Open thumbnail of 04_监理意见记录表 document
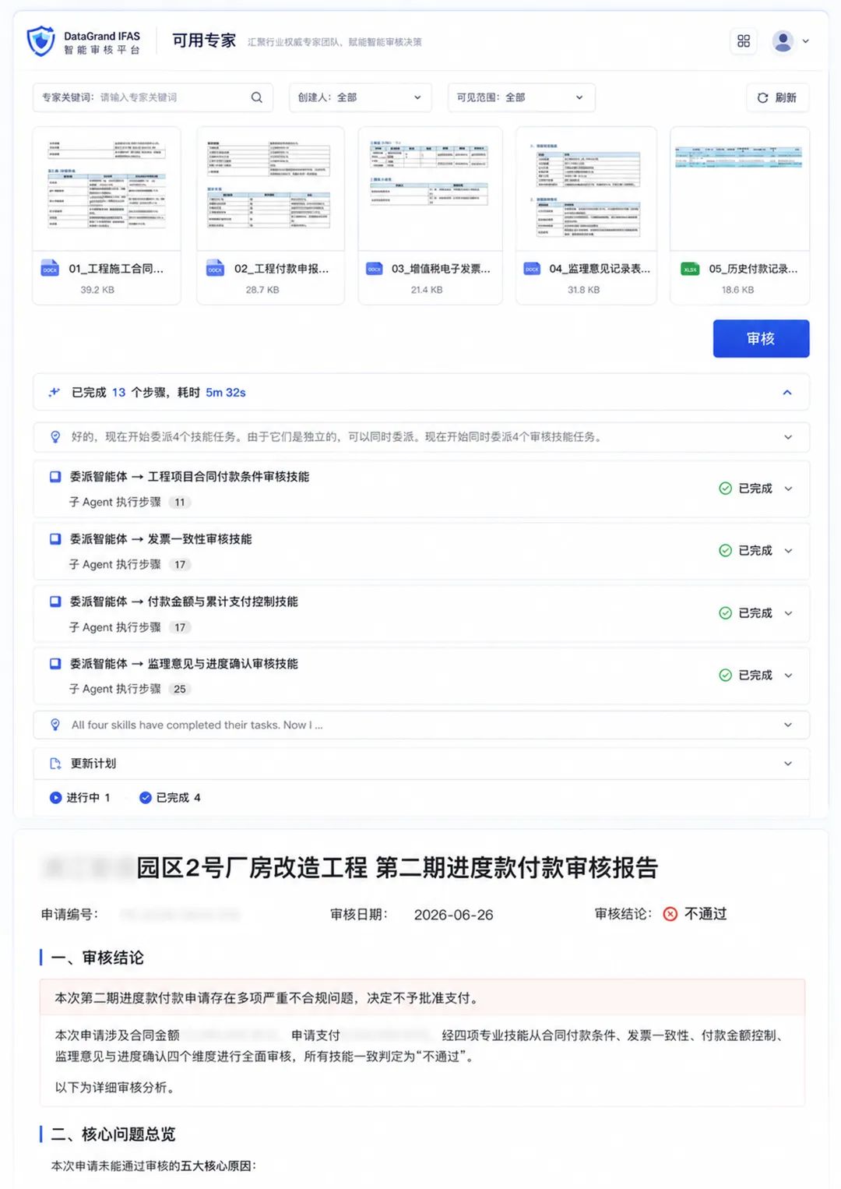The width and height of the screenshot is (841, 1189). pos(586,188)
